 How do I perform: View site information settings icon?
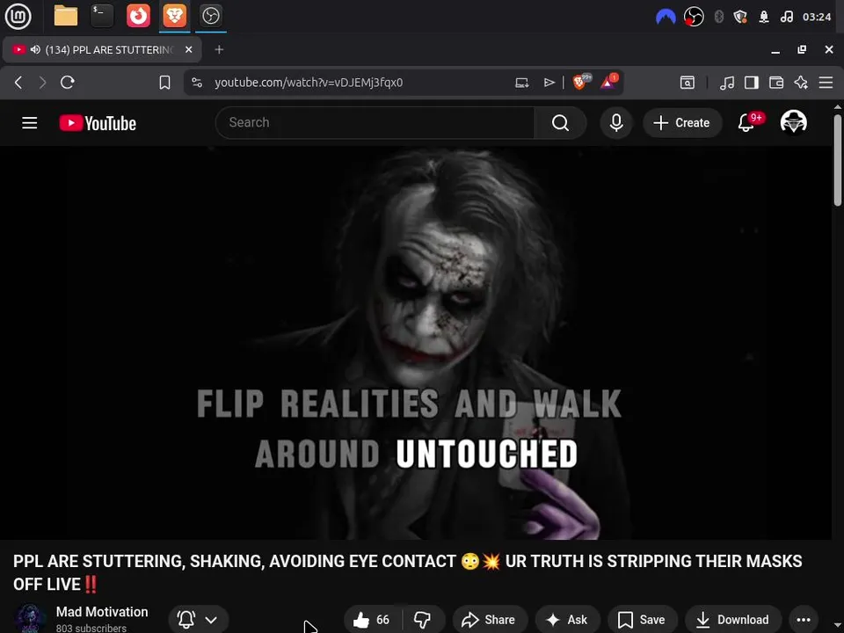coord(197,83)
